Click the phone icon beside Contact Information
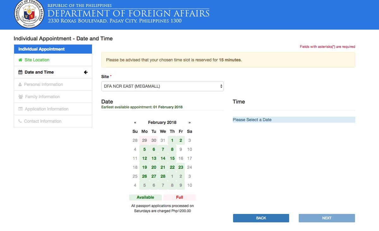Image resolution: width=379 pixels, height=231 pixels. [20, 121]
